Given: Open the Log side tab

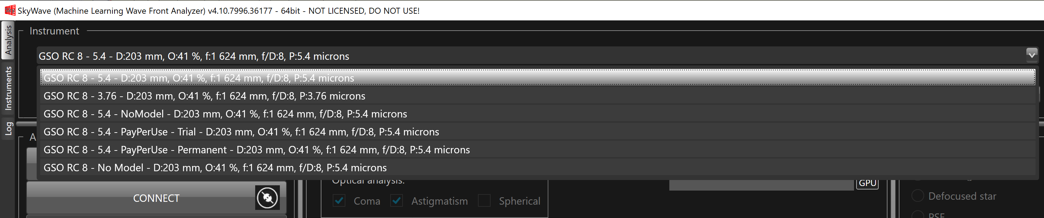Looking at the screenshot, I should point(8,128).
